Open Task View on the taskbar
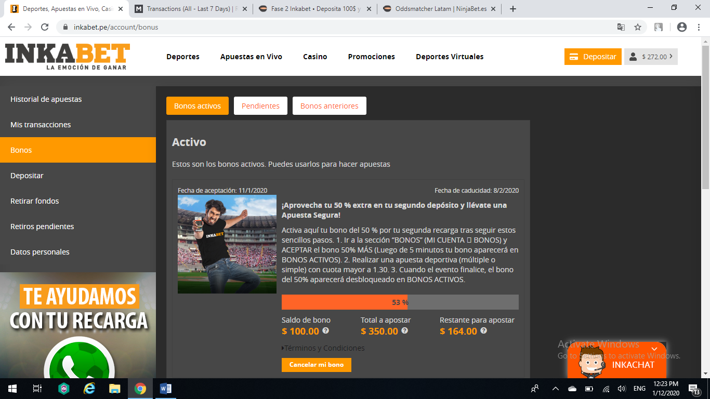 pyautogui.click(x=37, y=389)
